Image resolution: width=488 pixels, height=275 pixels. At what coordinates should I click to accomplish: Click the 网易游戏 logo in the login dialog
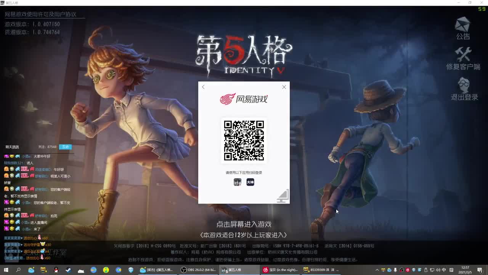click(244, 99)
